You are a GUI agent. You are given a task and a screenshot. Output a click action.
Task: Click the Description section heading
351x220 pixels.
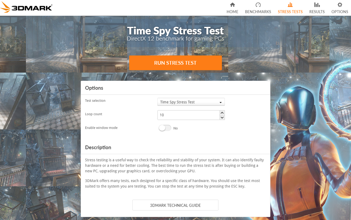(x=98, y=147)
